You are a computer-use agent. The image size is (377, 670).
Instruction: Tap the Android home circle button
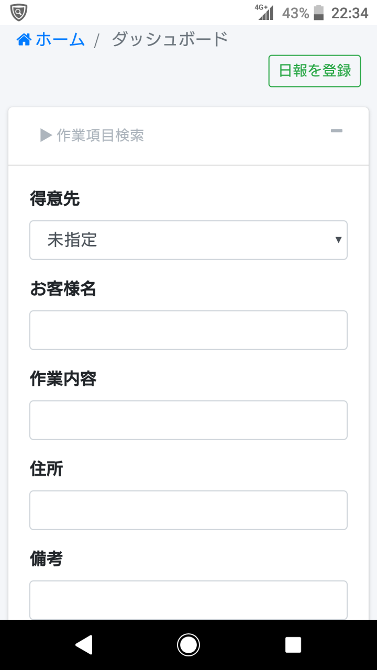[x=188, y=645]
